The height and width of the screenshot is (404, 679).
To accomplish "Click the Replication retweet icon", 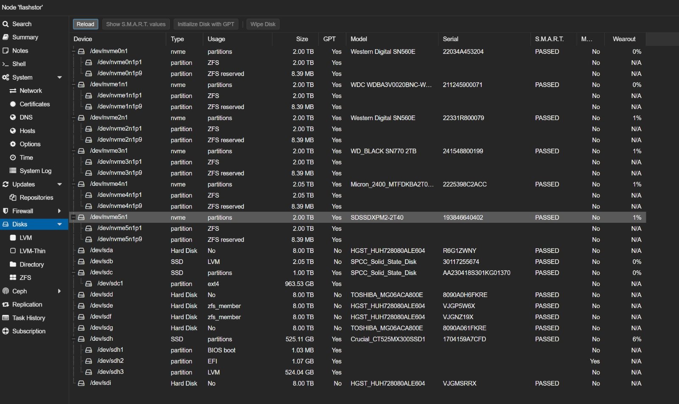I will pyautogui.click(x=6, y=304).
